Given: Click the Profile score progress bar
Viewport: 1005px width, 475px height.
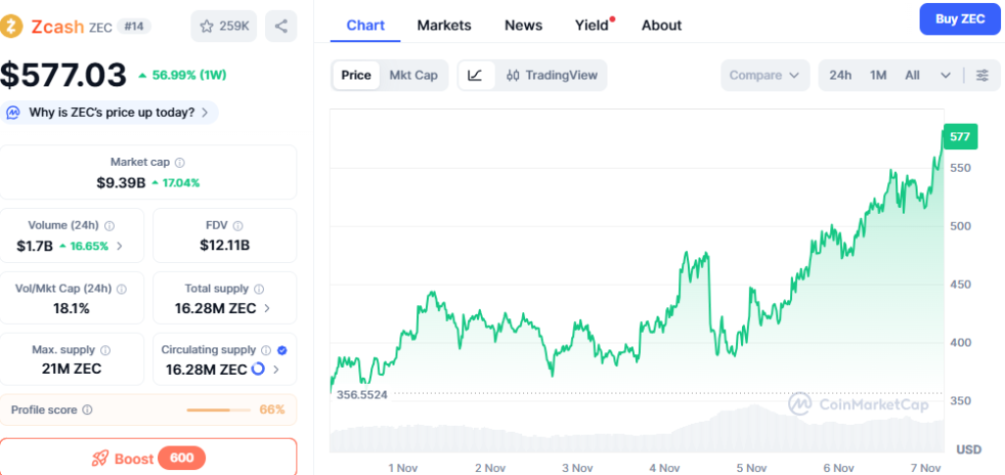Looking at the screenshot, I should pos(220,409).
